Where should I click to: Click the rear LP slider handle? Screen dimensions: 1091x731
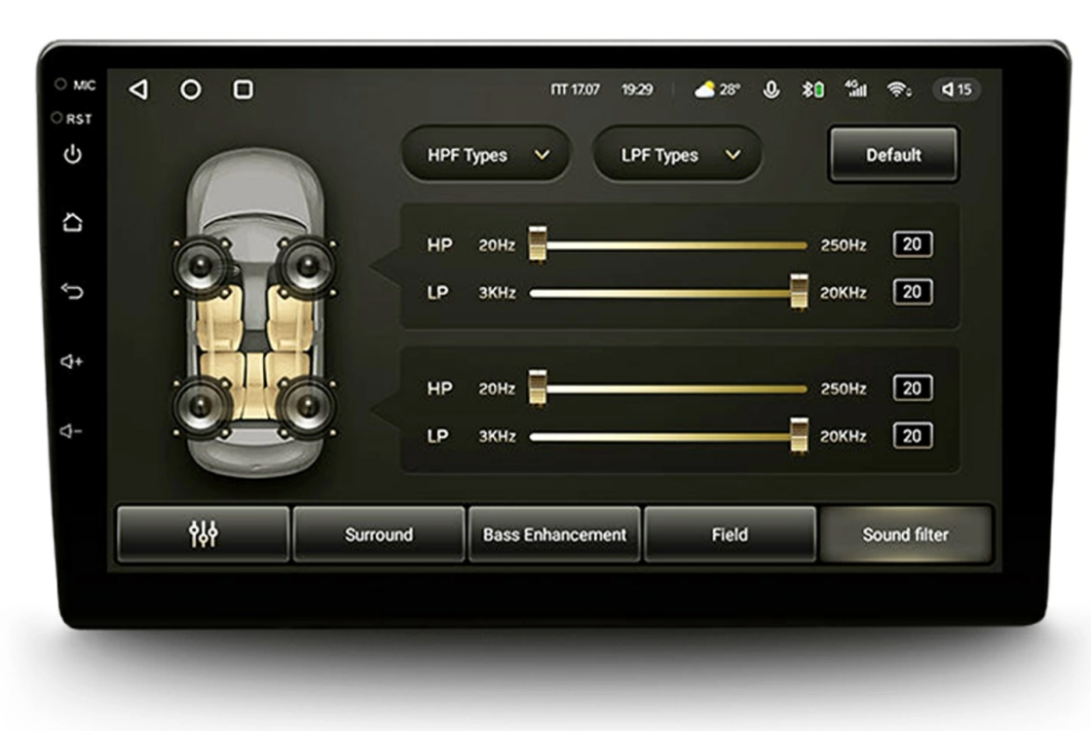coord(799,435)
